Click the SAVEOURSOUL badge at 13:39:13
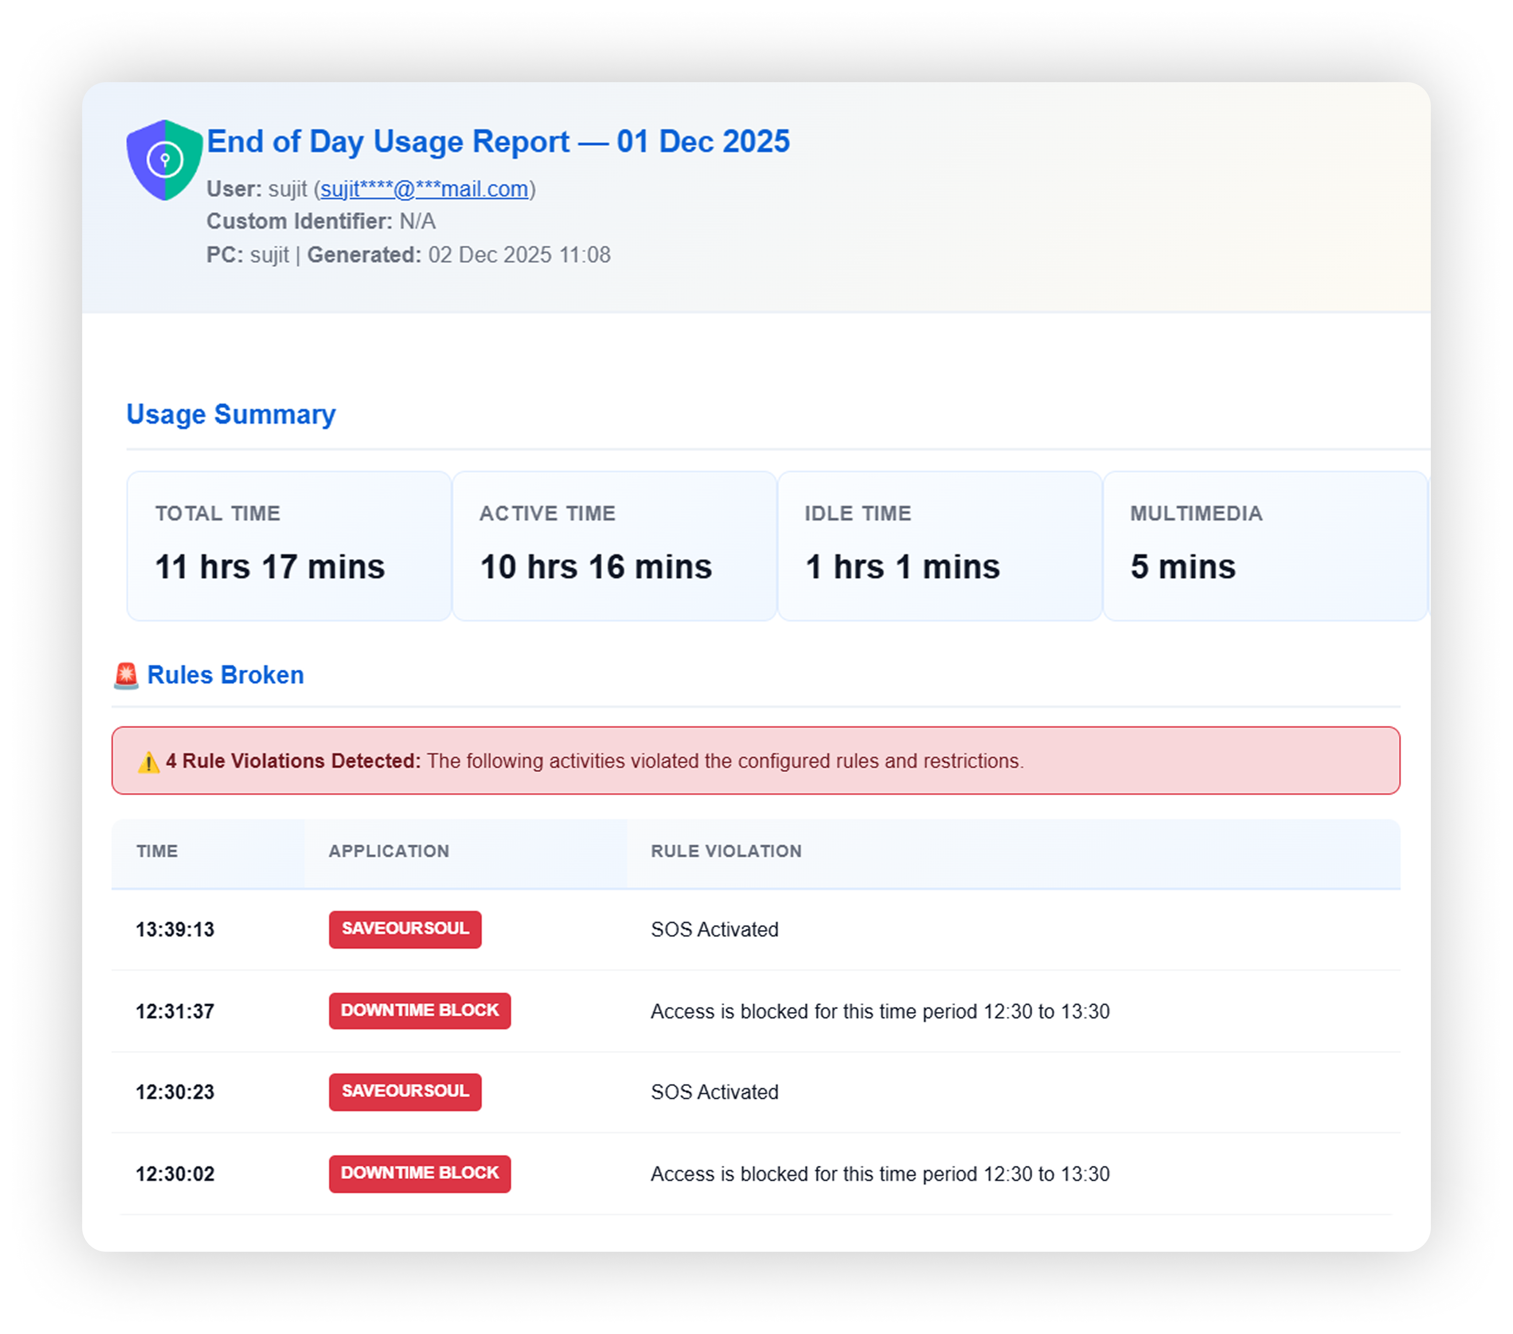The width and height of the screenshot is (1513, 1334). click(405, 929)
